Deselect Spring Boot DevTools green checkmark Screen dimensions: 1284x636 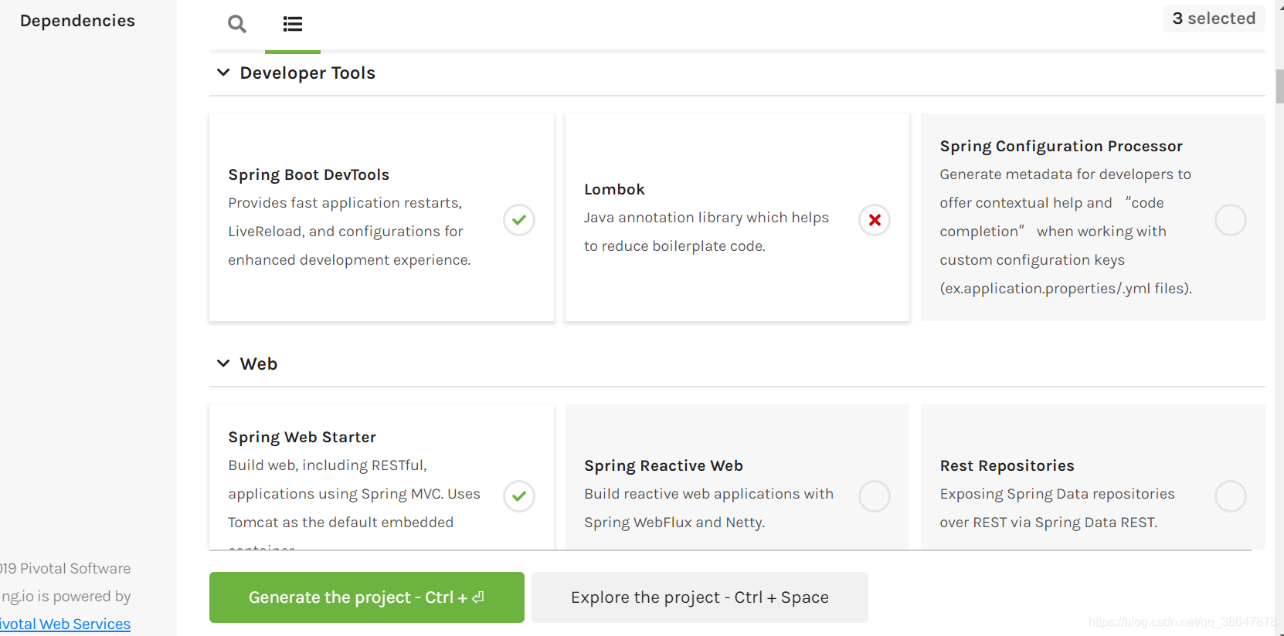pos(519,220)
